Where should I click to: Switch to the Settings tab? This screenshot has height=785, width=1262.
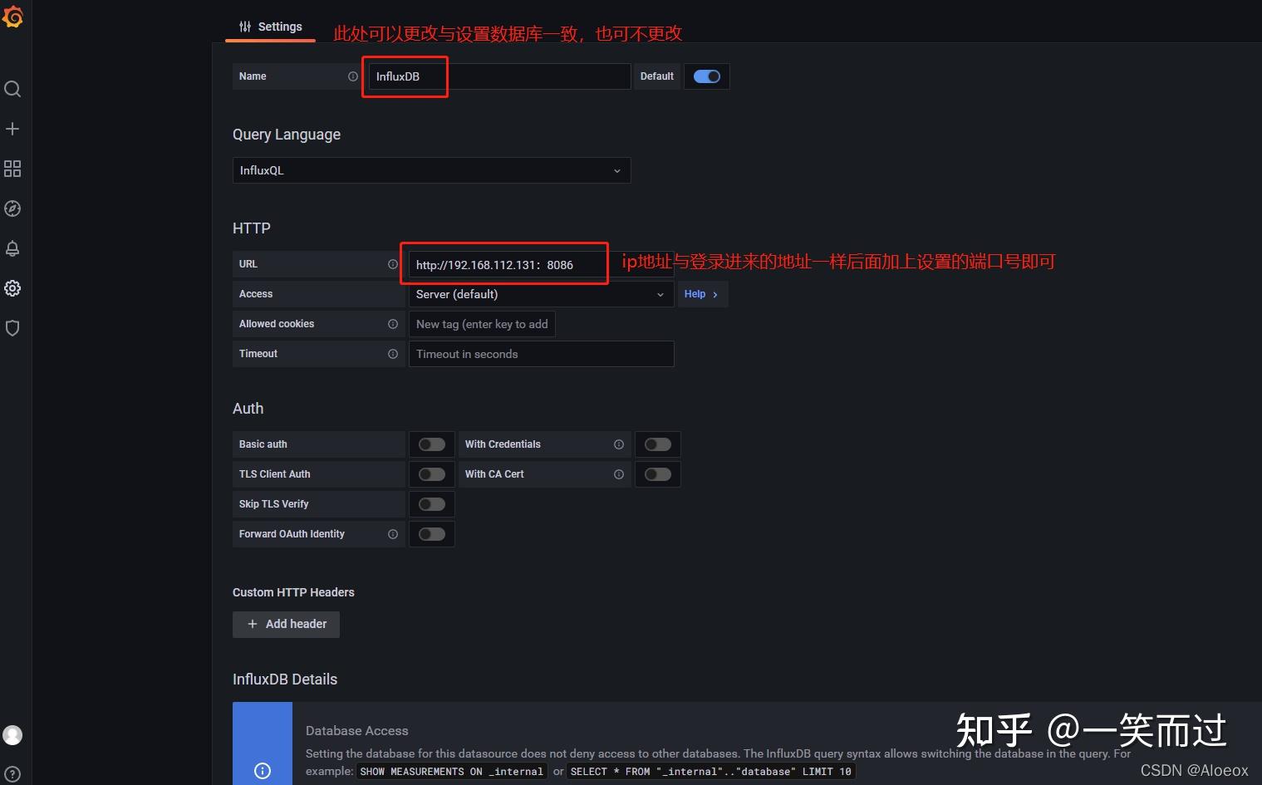click(270, 26)
